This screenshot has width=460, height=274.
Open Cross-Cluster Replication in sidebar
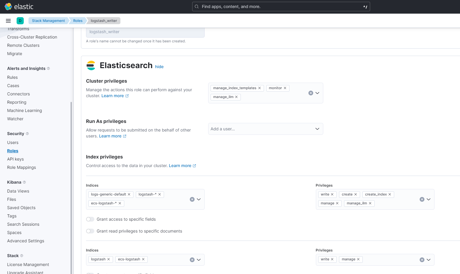coord(32,37)
